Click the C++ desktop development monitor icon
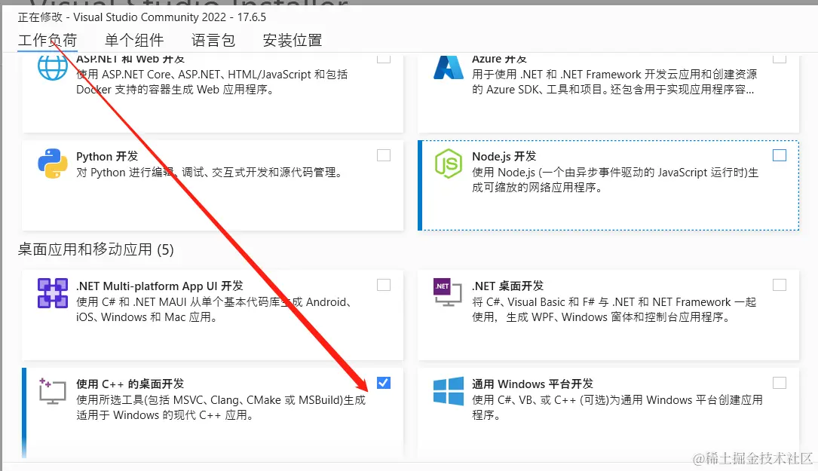This screenshot has width=818, height=471. 53,390
